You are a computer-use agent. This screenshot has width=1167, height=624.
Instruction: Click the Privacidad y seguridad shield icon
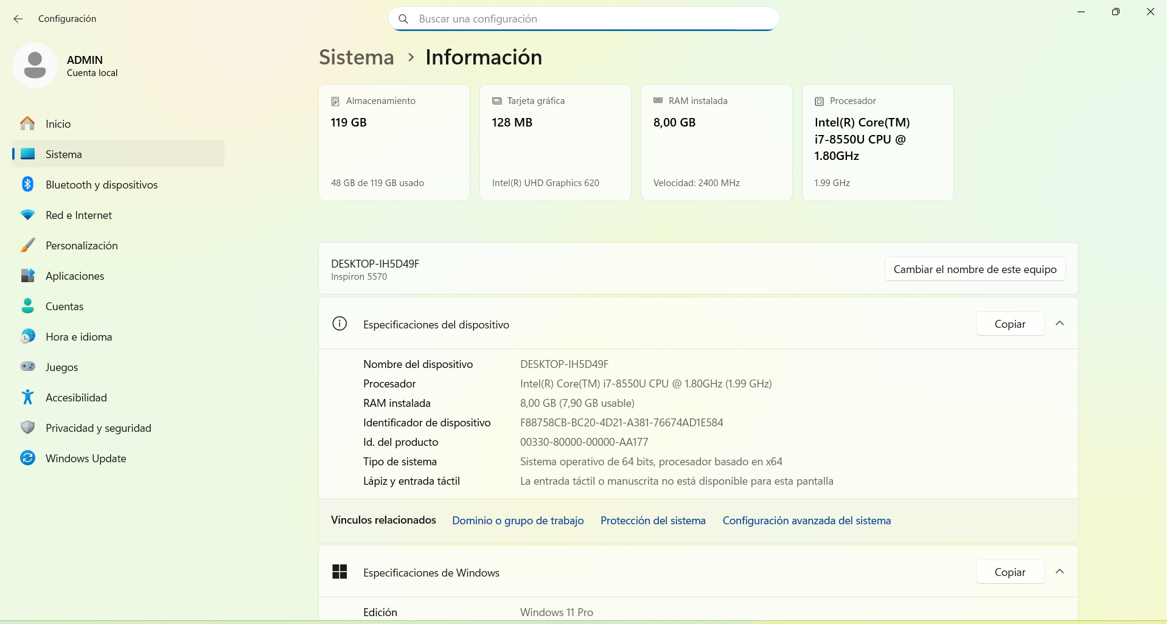27,428
